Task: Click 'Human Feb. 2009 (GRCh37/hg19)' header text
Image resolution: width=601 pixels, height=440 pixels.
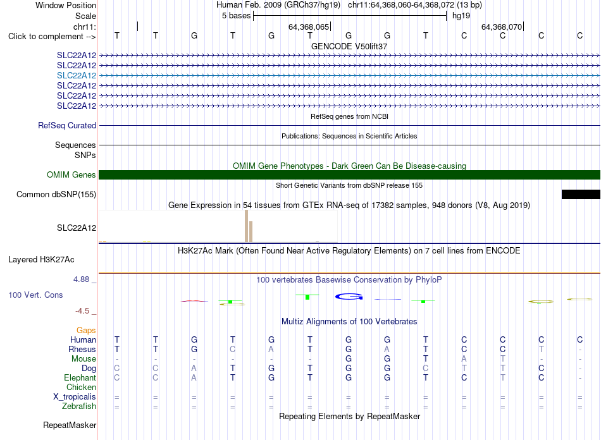Action: tap(278, 5)
